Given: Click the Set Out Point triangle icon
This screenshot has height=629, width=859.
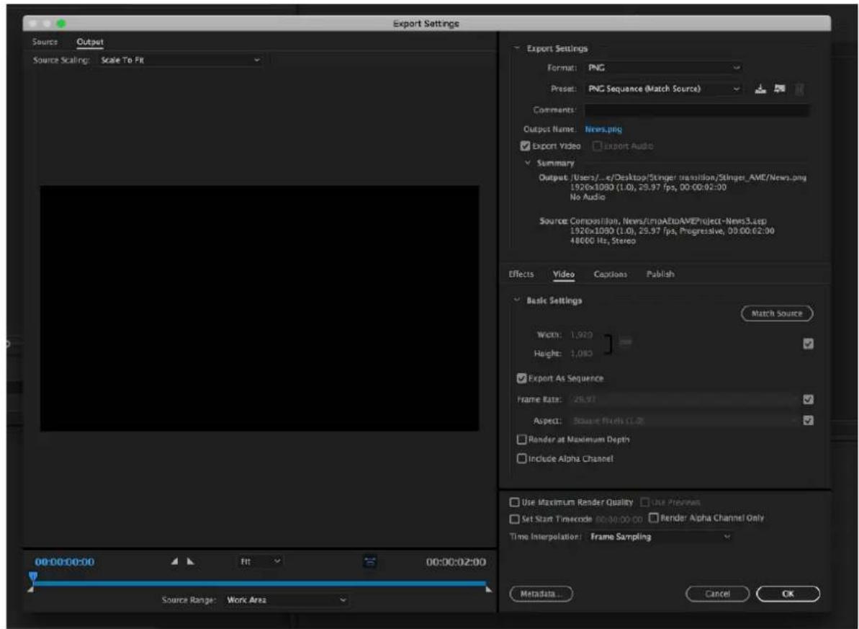Looking at the screenshot, I should click(x=190, y=561).
